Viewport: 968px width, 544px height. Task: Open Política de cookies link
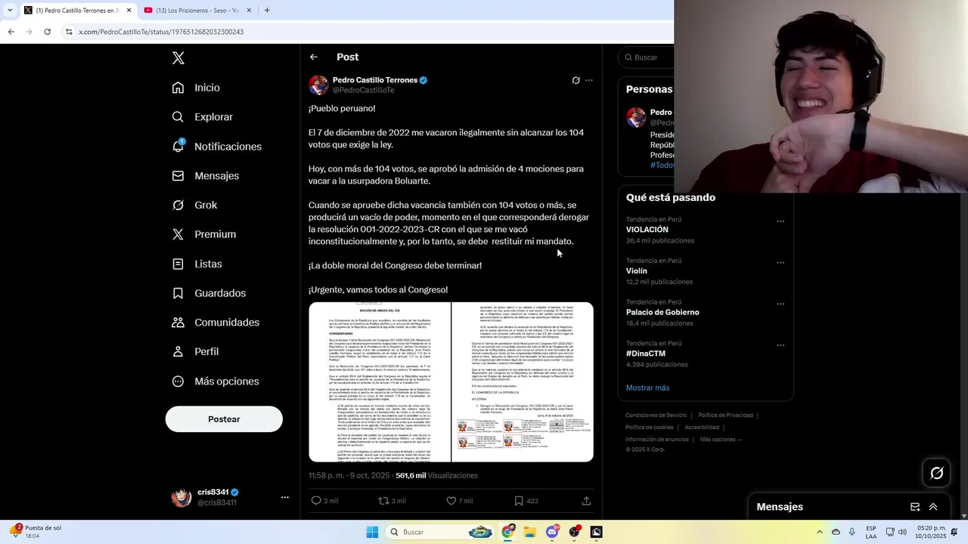click(650, 428)
